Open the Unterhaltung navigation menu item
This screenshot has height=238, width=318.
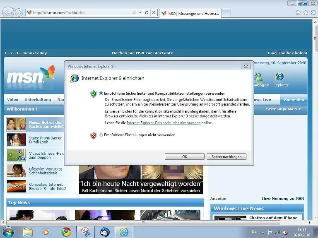click(38, 100)
